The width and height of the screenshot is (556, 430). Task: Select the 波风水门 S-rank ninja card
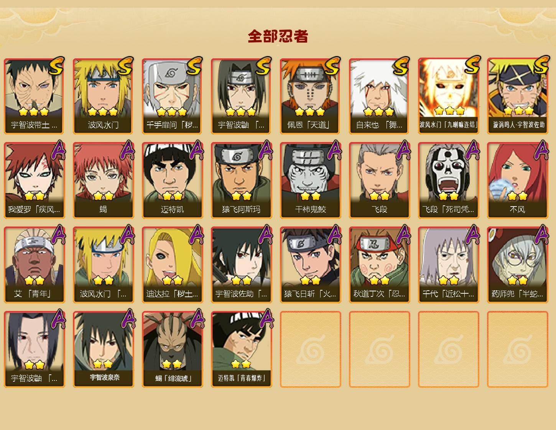[x=103, y=96]
